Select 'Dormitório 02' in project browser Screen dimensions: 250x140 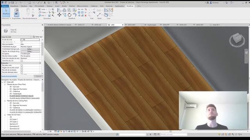pos(14,129)
